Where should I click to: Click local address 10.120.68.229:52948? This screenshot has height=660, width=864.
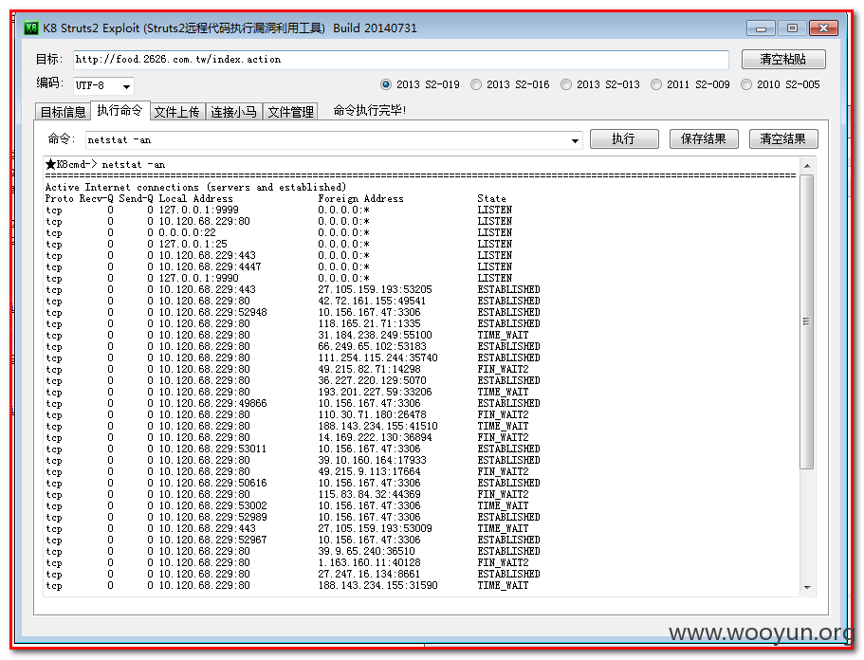tap(213, 312)
